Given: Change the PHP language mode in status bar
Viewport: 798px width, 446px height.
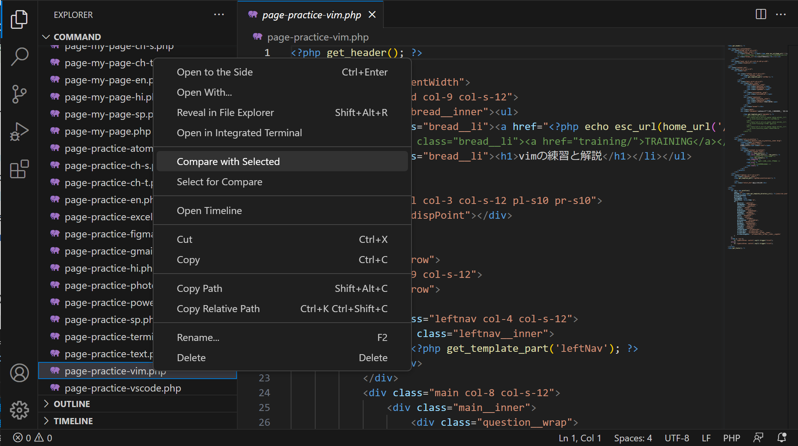Looking at the screenshot, I should [x=731, y=438].
